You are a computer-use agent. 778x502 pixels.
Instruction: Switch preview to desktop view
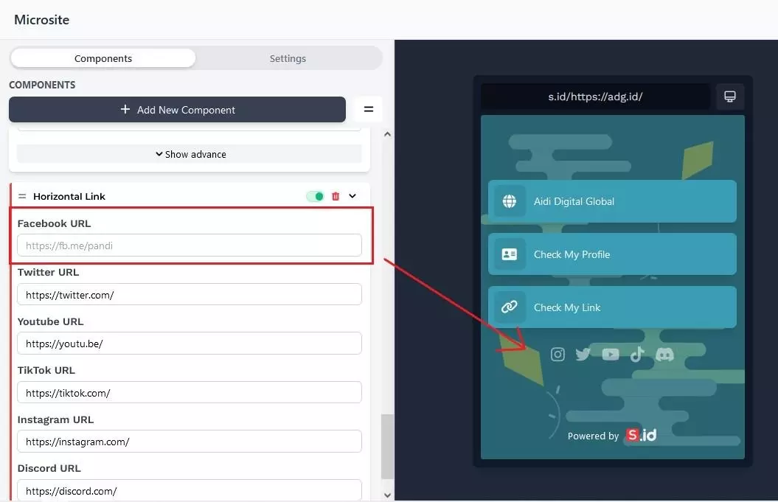(730, 97)
